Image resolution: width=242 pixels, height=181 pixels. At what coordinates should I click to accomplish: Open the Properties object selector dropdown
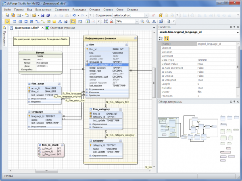238,32
